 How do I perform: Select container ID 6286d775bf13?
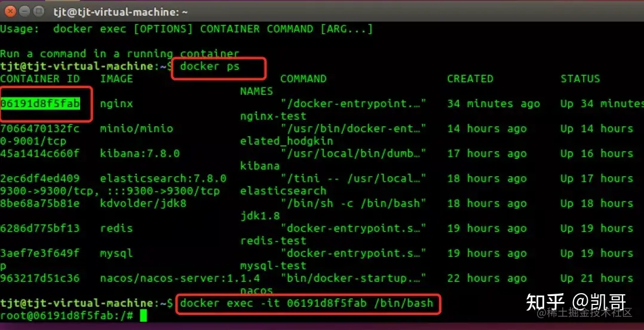click(40, 228)
